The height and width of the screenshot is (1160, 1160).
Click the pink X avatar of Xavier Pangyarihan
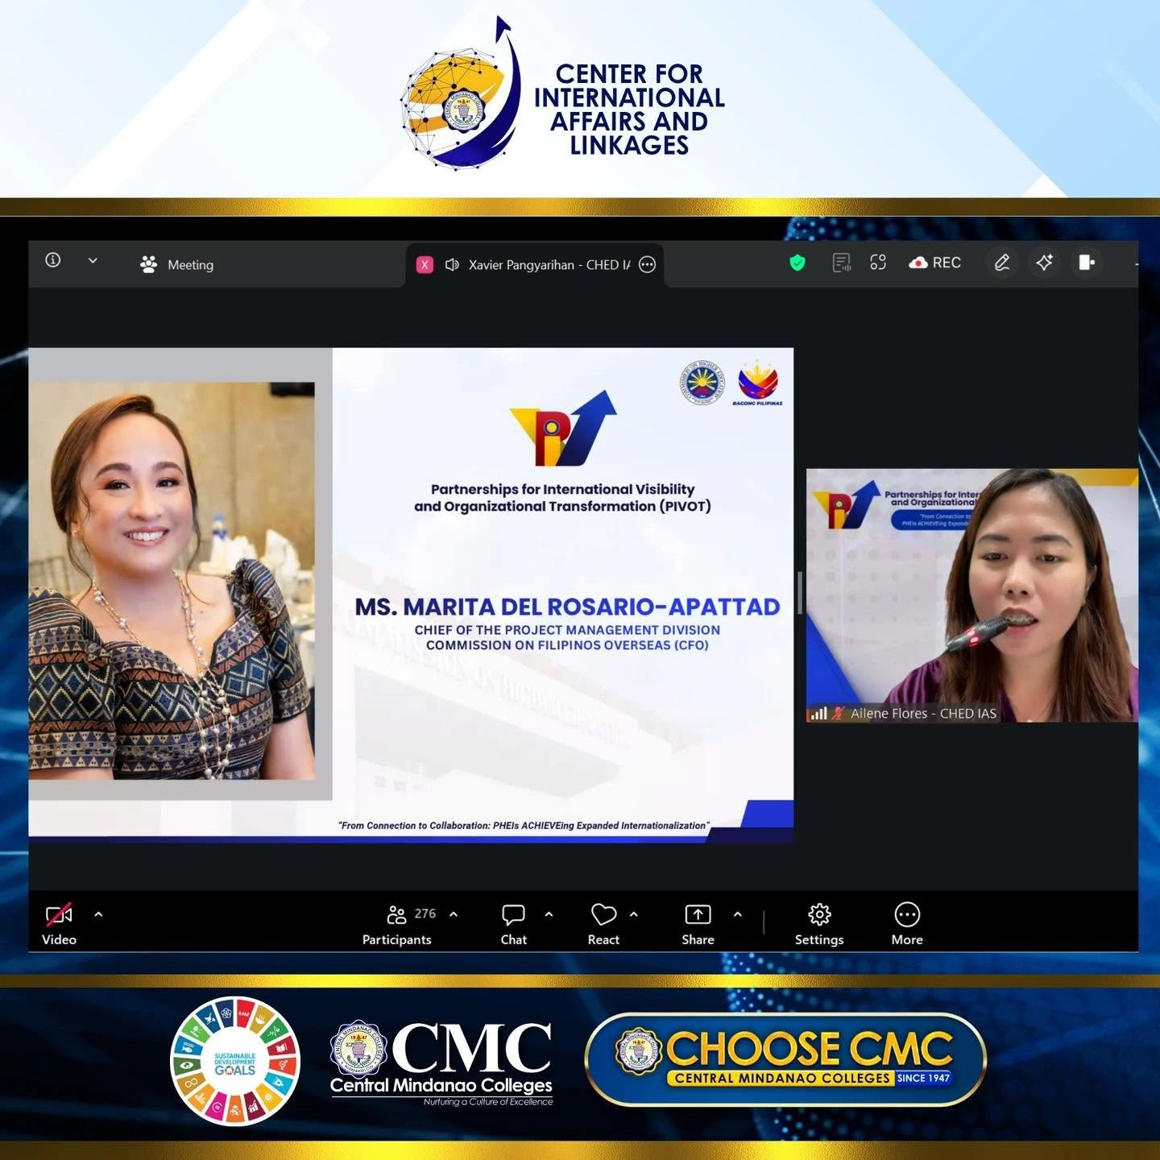[x=425, y=264]
